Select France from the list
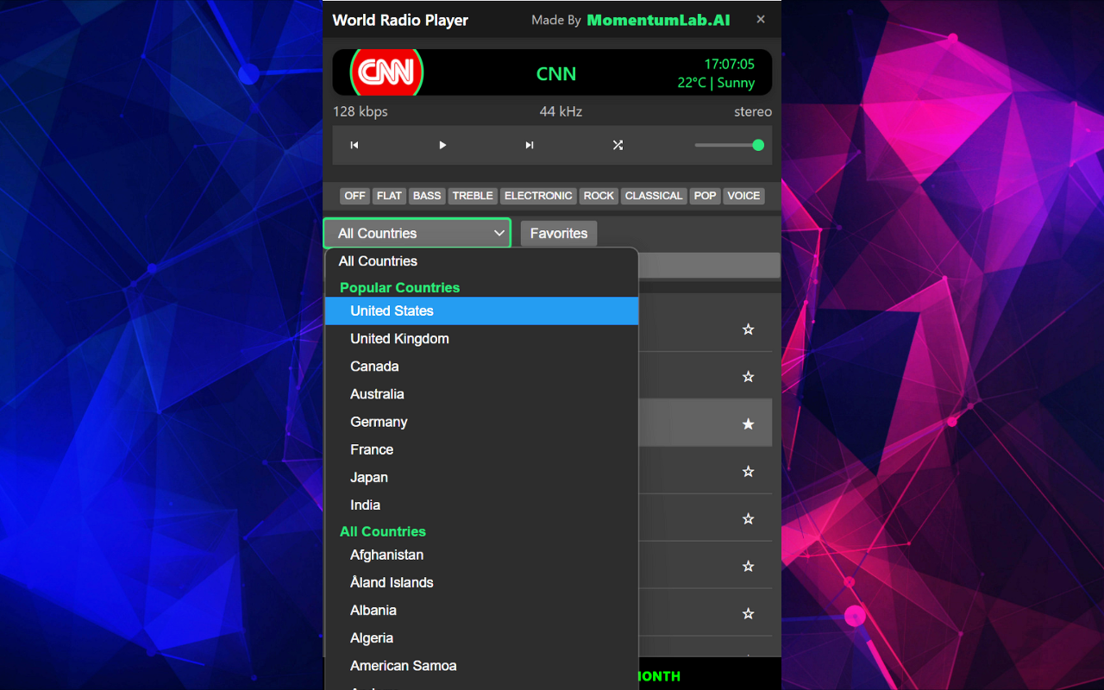Screen dimensions: 1104x690 click(481, 449)
